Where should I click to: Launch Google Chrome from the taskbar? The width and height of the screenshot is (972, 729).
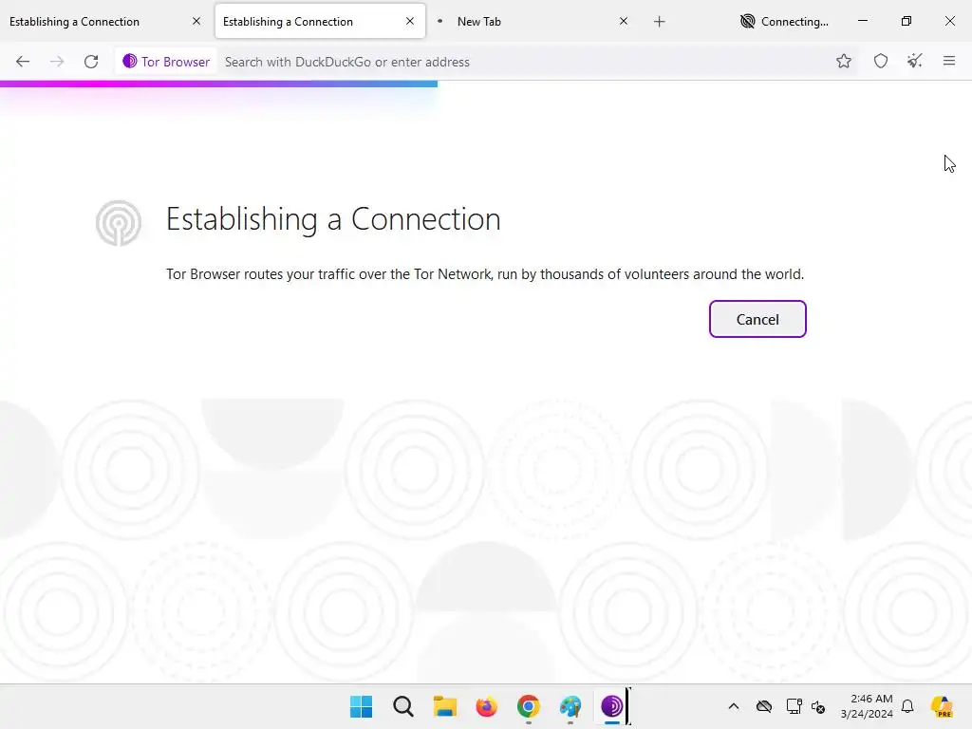pyautogui.click(x=528, y=706)
